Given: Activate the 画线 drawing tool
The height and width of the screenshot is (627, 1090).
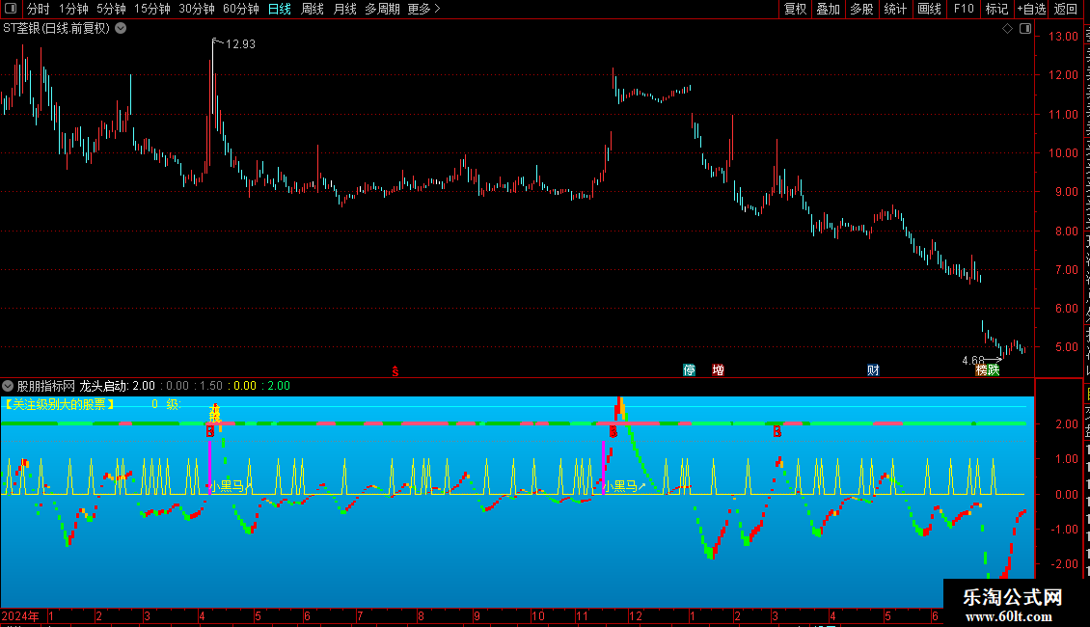Looking at the screenshot, I should point(930,9).
